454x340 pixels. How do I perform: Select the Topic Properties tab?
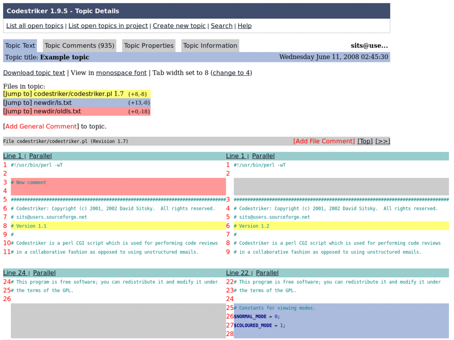[149, 46]
